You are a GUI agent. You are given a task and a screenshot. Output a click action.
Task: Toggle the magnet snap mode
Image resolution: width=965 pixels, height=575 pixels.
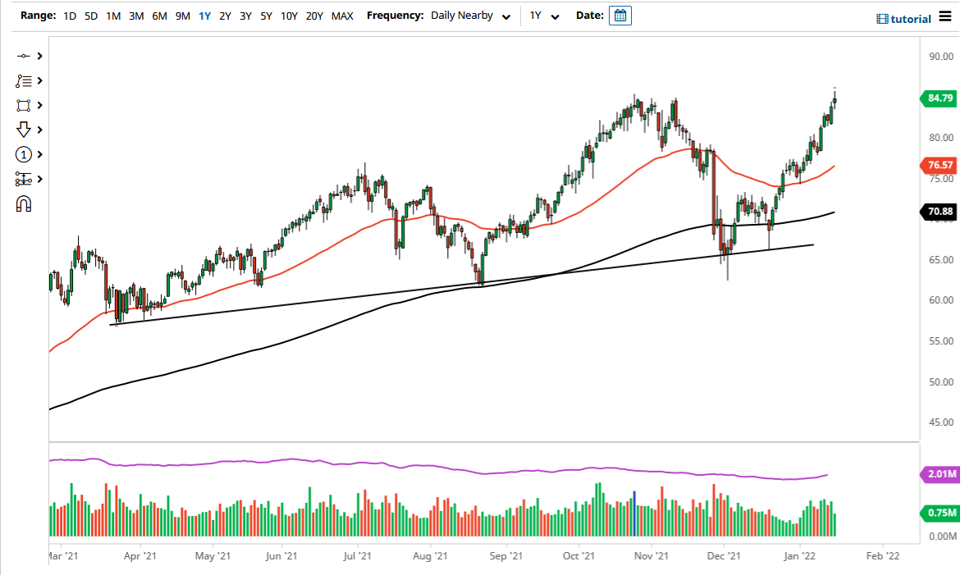pos(24,203)
